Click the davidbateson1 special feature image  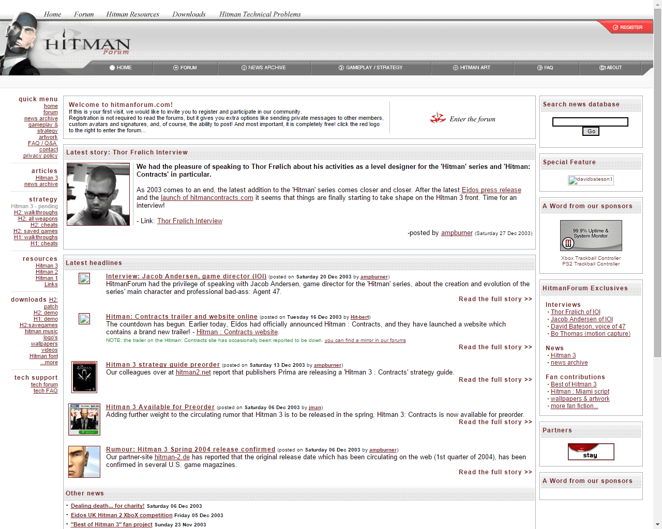(591, 180)
